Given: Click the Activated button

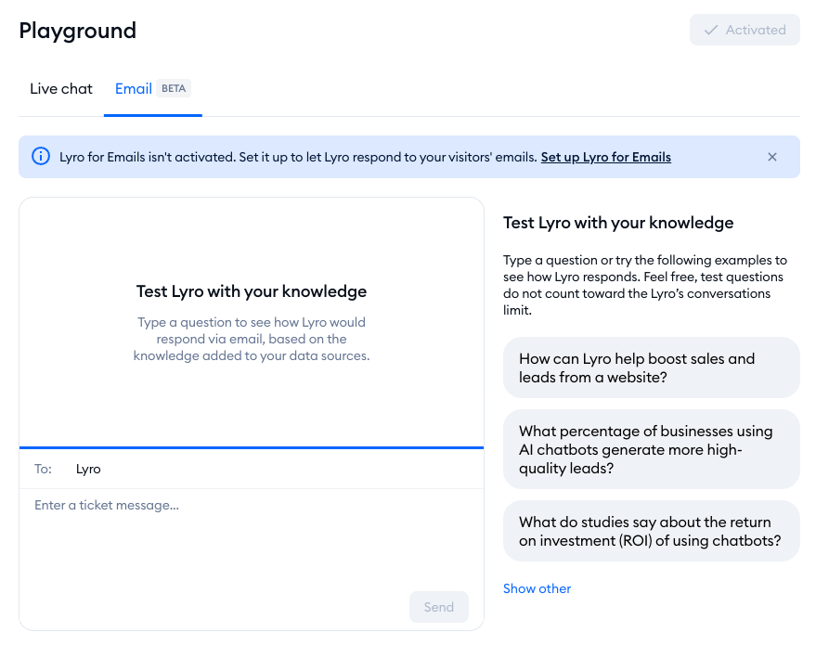Looking at the screenshot, I should [x=745, y=30].
